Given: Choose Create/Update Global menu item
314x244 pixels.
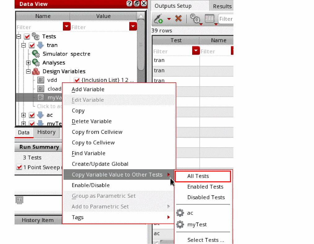Looking at the screenshot, I should pyautogui.click(x=119, y=164).
